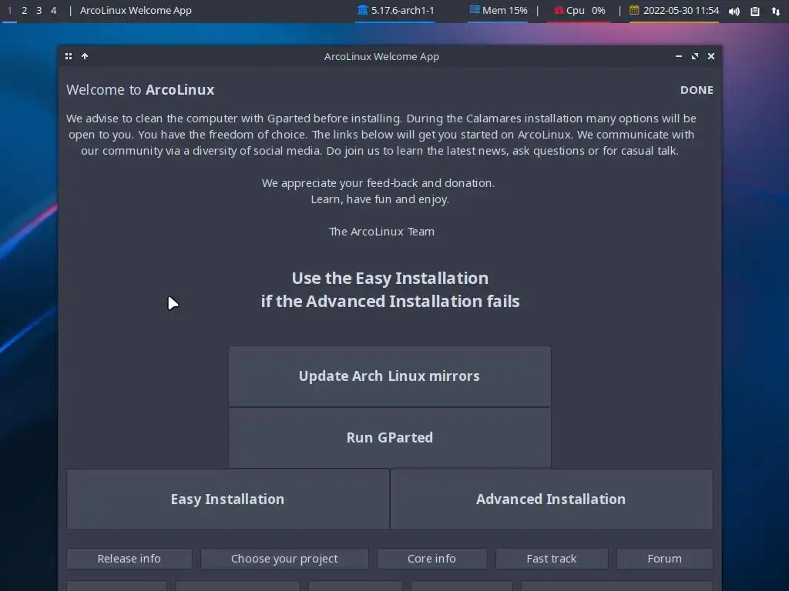The height and width of the screenshot is (591, 789).
Task: Click the memory usage icon in panel
Action: (x=475, y=10)
